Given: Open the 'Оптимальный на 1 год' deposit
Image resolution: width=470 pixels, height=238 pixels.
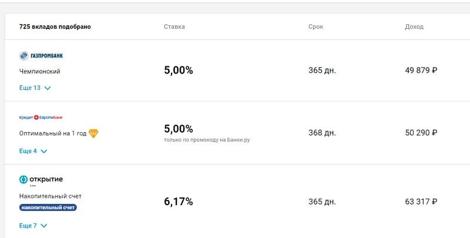Looking at the screenshot, I should [53, 133].
